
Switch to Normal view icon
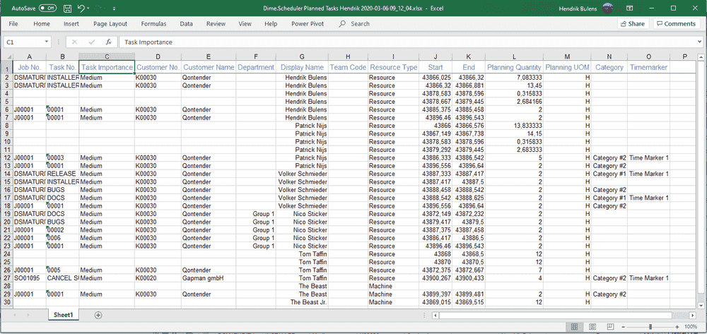(574, 326)
